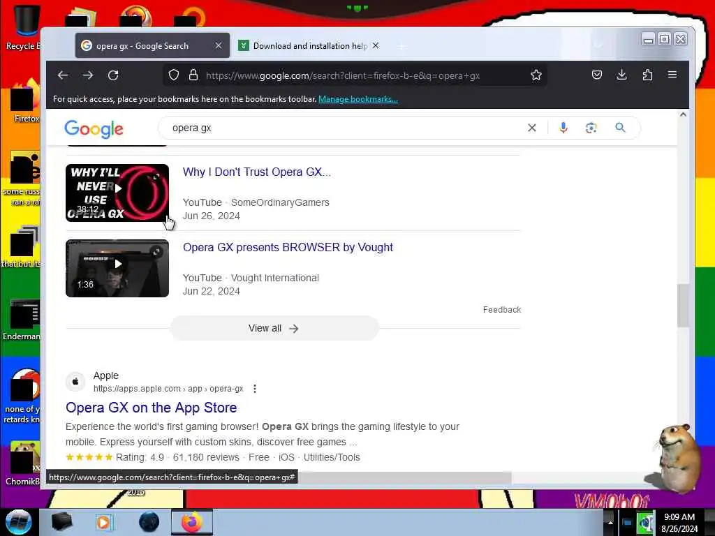715x536 pixels.
Task: Open the blue globe taskbar icon
Action: point(149,522)
